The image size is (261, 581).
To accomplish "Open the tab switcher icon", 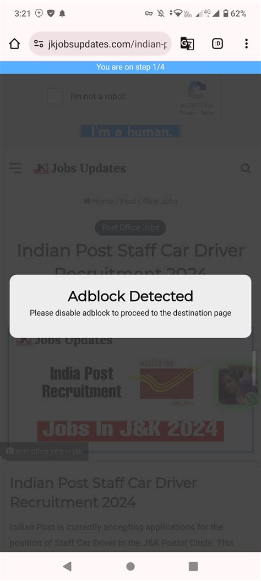I will [x=218, y=44].
